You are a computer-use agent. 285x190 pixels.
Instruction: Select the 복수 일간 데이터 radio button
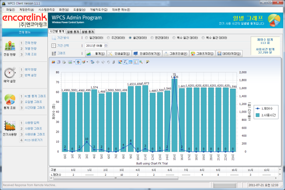pos(174,38)
